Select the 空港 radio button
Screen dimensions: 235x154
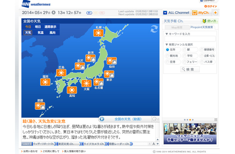(x=168, y=62)
